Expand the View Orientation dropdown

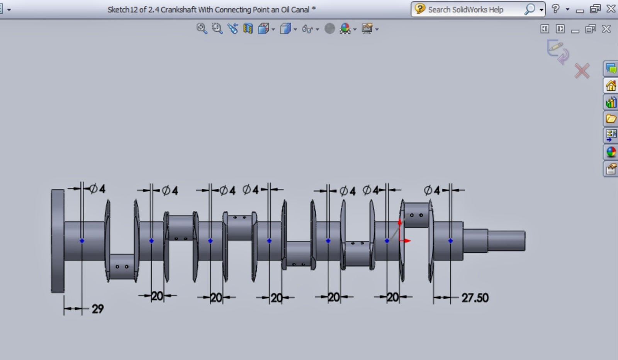click(273, 28)
